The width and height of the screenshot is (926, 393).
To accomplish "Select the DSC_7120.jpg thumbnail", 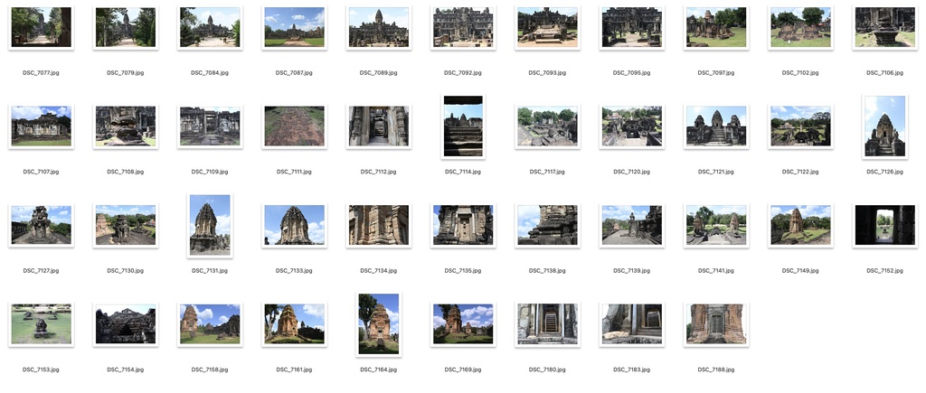I will tap(632, 126).
